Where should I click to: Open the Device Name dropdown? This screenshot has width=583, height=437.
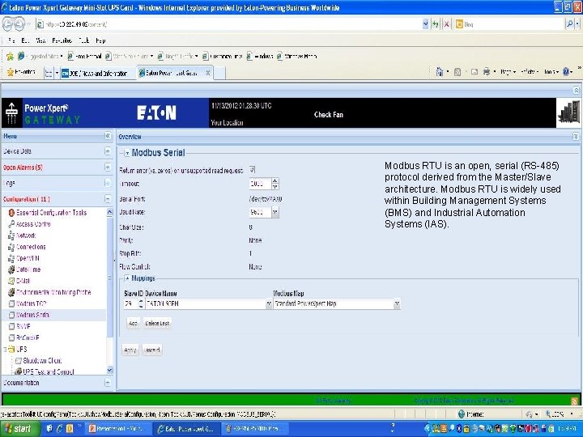(x=269, y=304)
